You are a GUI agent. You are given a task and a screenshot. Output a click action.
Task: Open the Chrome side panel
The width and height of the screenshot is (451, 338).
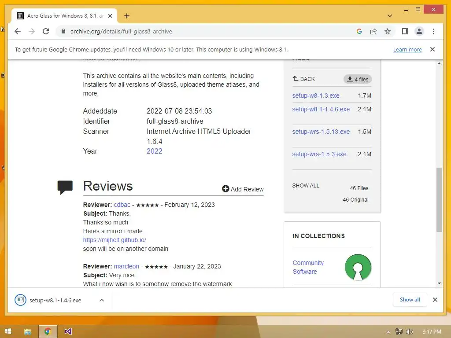point(405,31)
